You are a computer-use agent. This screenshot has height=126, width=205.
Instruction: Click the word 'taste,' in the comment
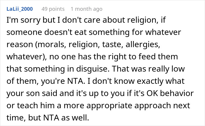point(112,45)
